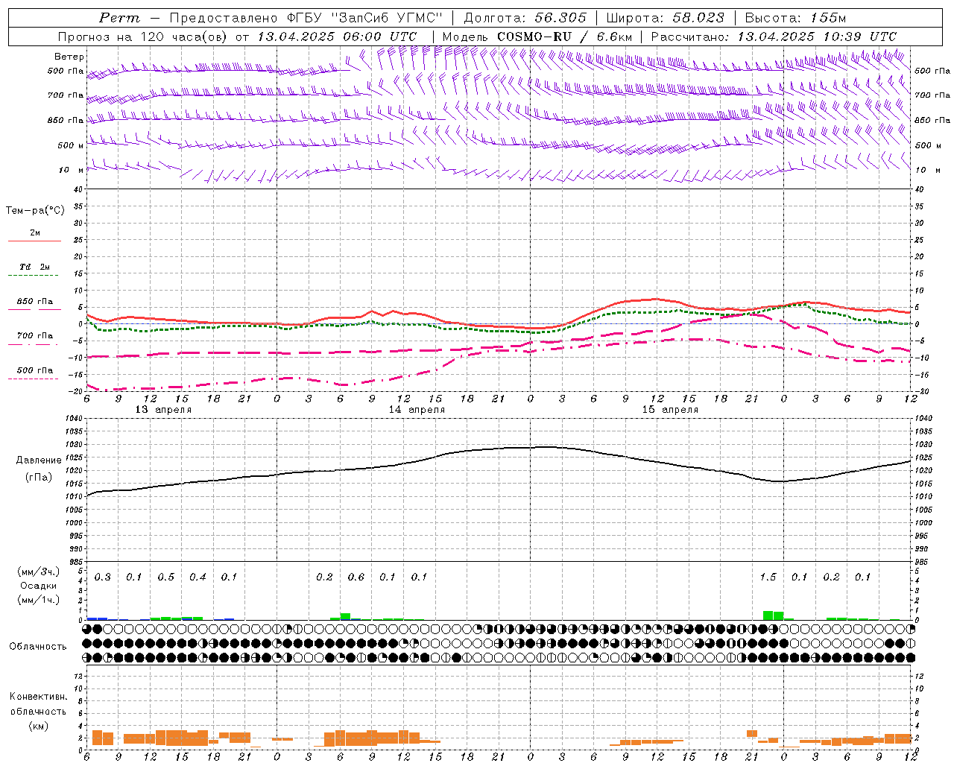The image size is (954, 763).
Task: Click the '(мм/3ч.)' precipitation unit label
Action: pyautogui.click(x=39, y=572)
